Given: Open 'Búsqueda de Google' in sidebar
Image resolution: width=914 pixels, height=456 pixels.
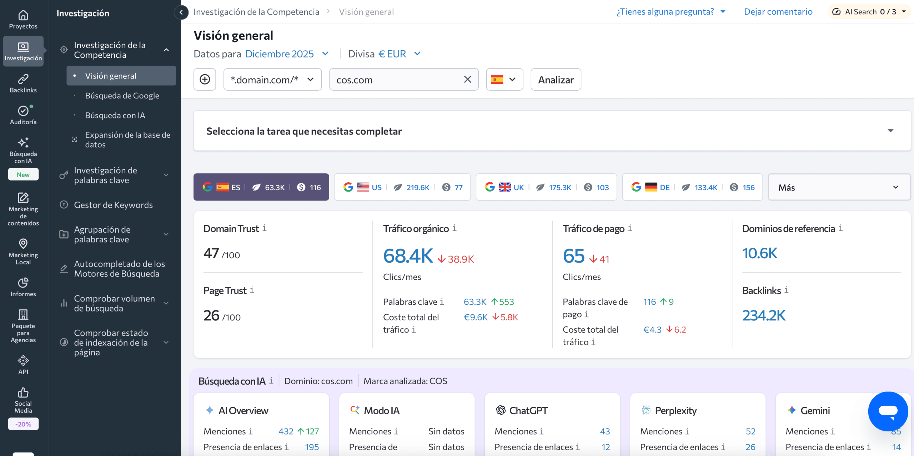Looking at the screenshot, I should 122,96.
